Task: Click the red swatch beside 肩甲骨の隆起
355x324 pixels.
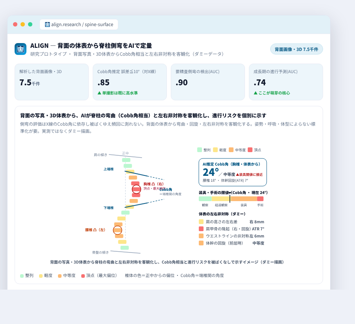Action: pyautogui.click(x=201, y=229)
